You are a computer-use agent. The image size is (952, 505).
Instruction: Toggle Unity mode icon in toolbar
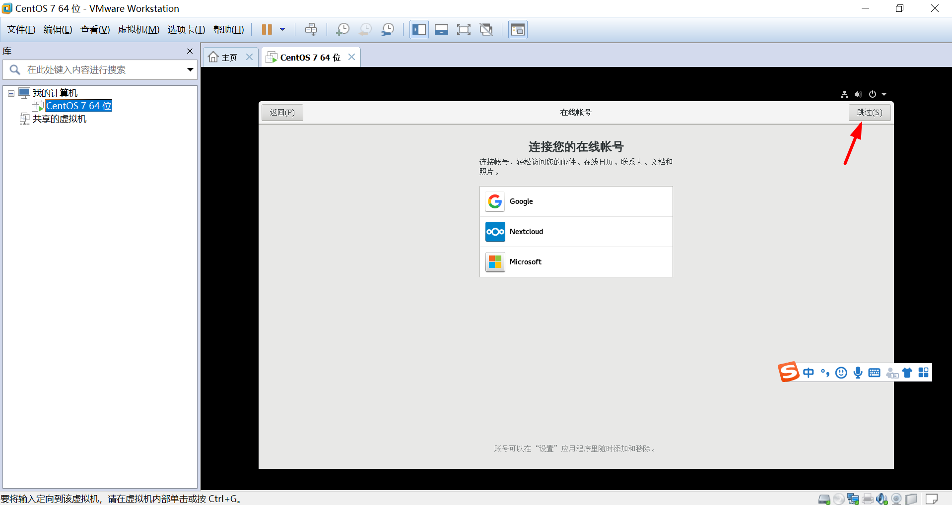[x=486, y=29]
